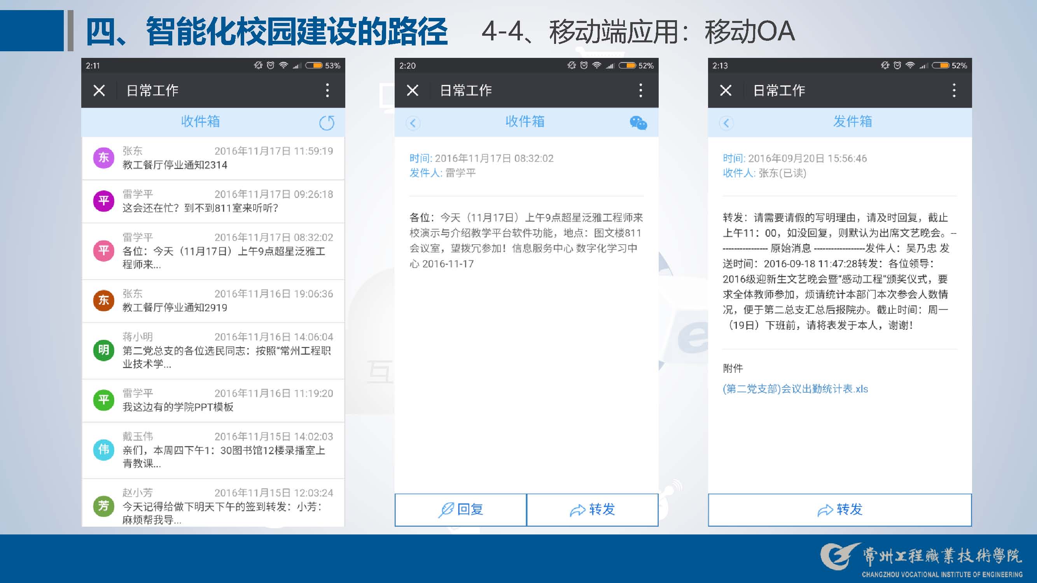Click purple 平 avatar beside 这会还在忙 message
1037x583 pixels.
point(103,201)
